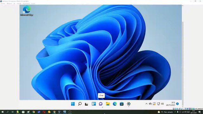The width and height of the screenshot is (203, 114).
Task: Open the Entrada menu in VirtualBox
Action: 19,3
